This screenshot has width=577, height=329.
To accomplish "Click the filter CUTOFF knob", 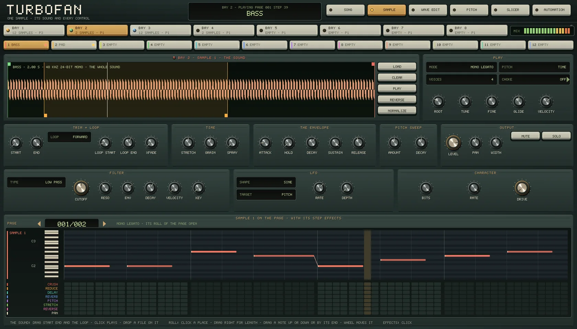I will click(81, 187).
